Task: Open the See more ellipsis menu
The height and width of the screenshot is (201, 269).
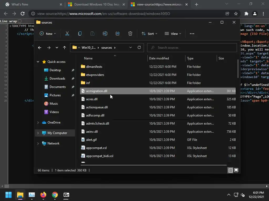Action: tap(192, 34)
